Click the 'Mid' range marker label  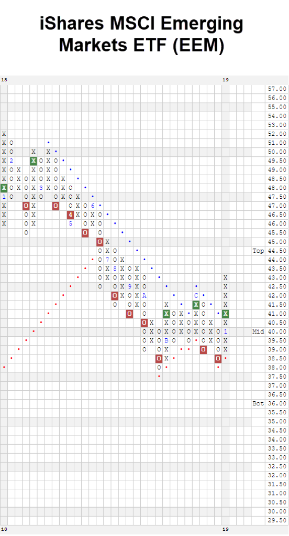(x=258, y=331)
